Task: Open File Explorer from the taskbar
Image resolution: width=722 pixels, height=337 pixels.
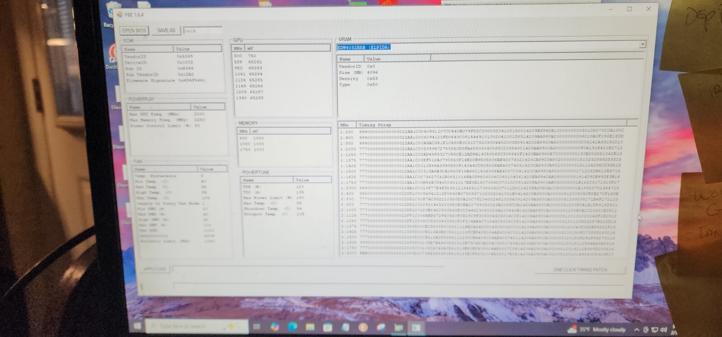Action: click(x=310, y=326)
